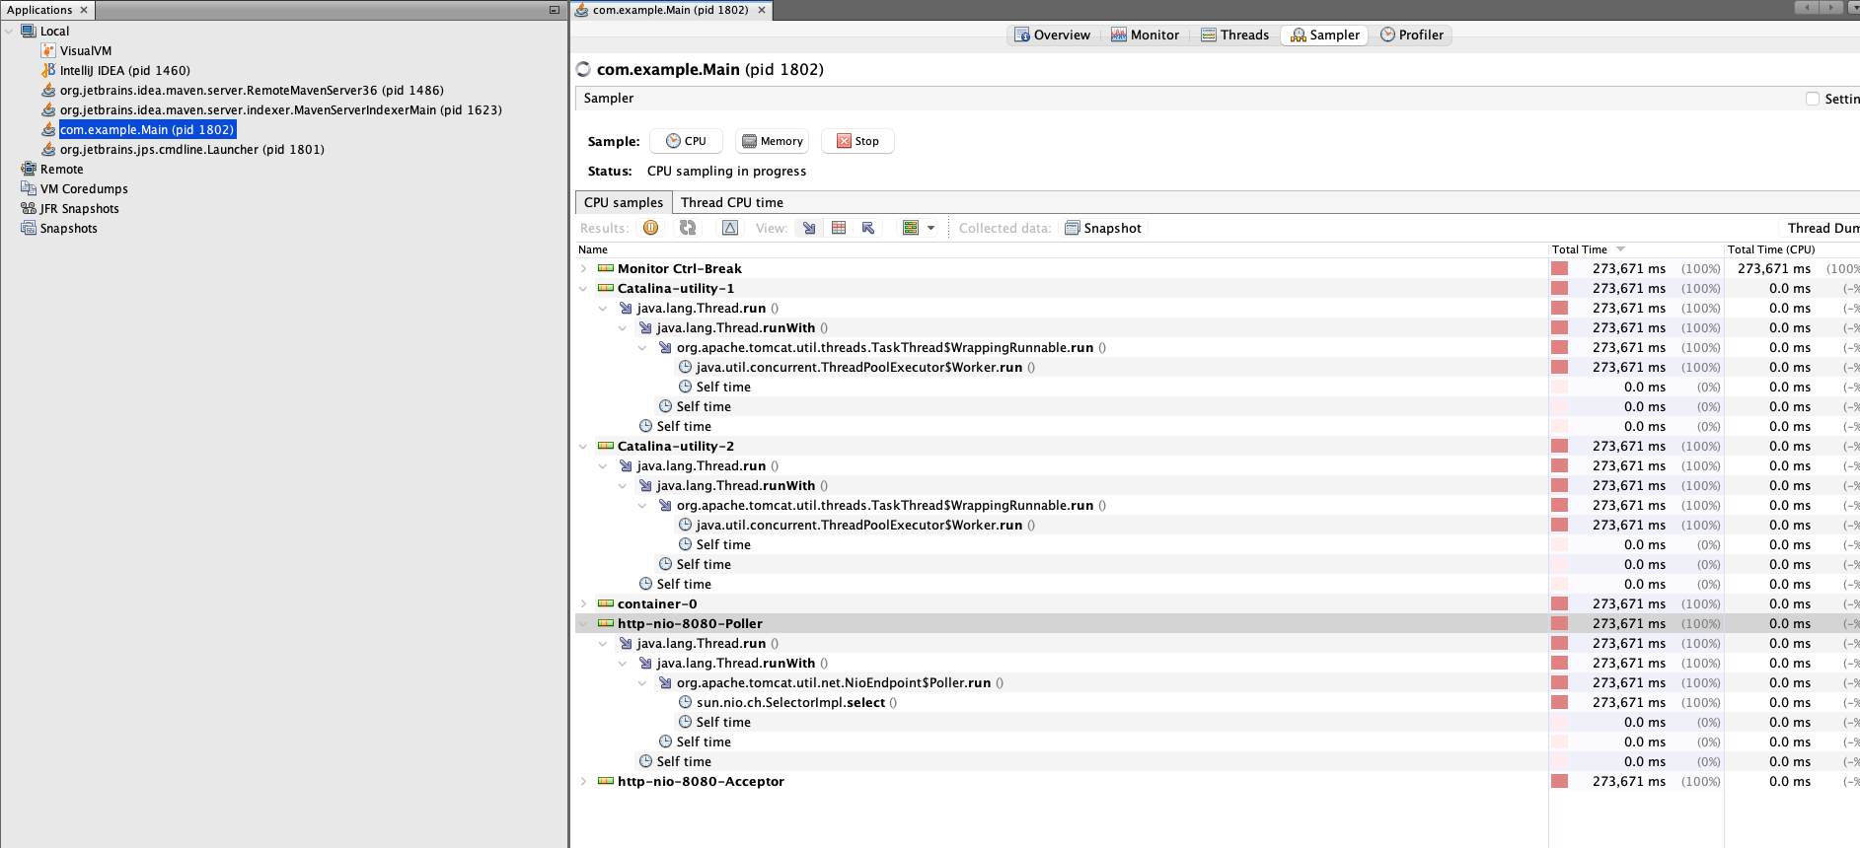Screen dimensions: 1860x848
Task: Click thread icon of Catalina-utility-1
Action: pyautogui.click(x=606, y=288)
